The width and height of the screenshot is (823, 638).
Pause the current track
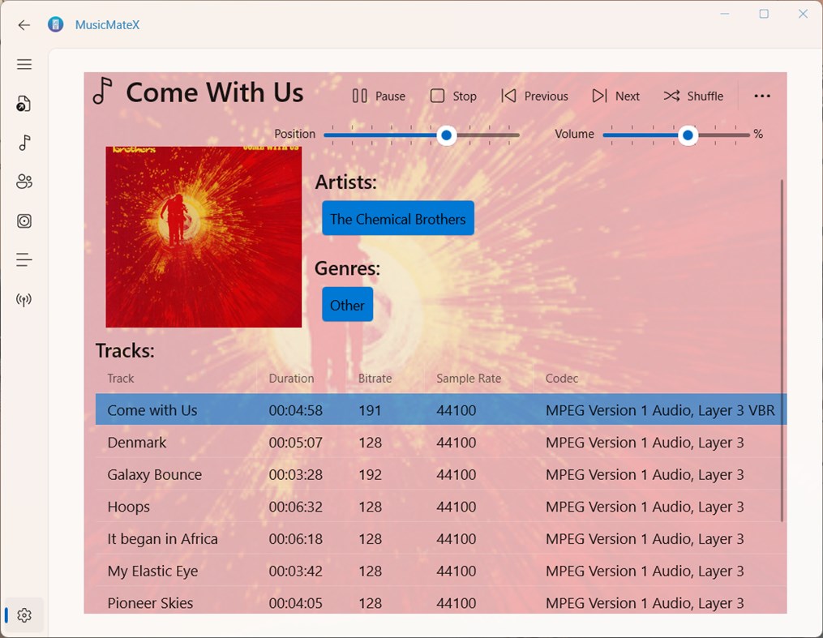point(378,96)
